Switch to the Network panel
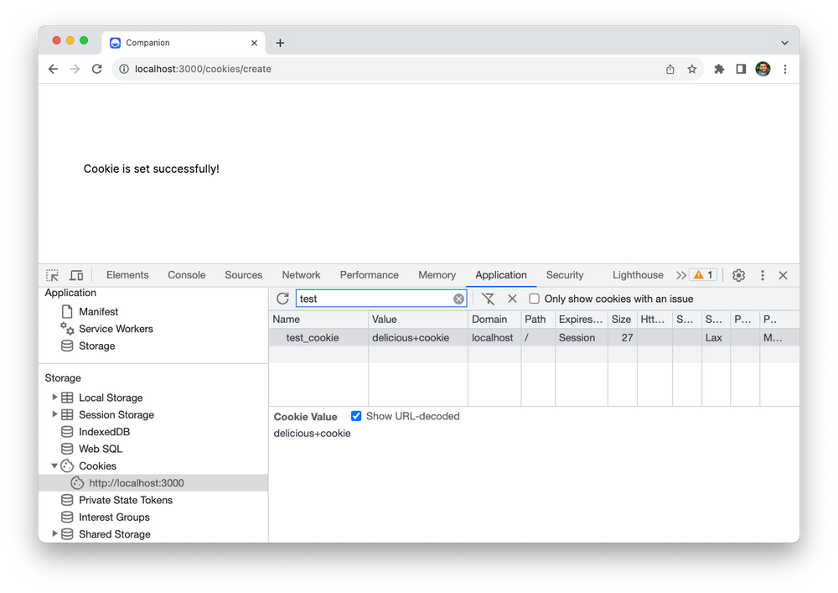 pos(301,274)
